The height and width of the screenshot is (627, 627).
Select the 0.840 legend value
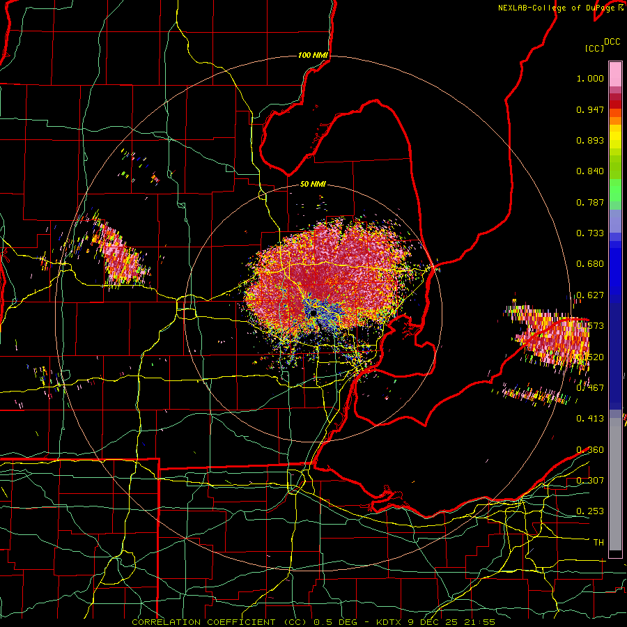point(590,171)
